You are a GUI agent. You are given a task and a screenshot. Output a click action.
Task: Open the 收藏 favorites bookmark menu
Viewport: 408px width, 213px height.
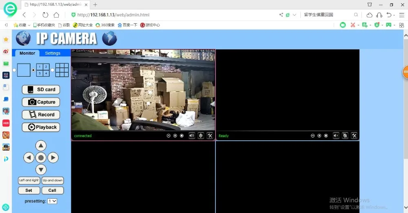[x=22, y=25]
